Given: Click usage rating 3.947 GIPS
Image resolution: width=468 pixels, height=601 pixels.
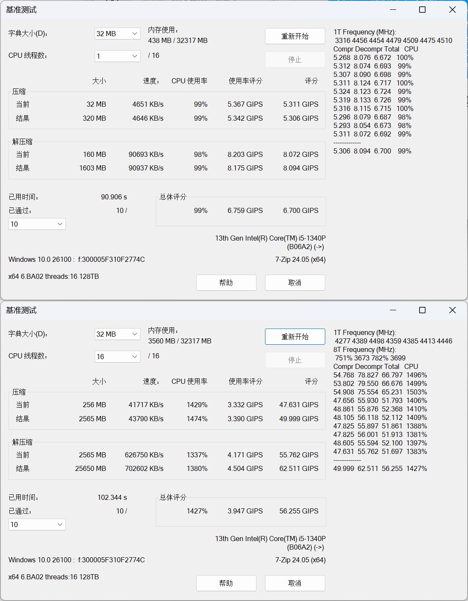Looking at the screenshot, I should click(x=245, y=511).
